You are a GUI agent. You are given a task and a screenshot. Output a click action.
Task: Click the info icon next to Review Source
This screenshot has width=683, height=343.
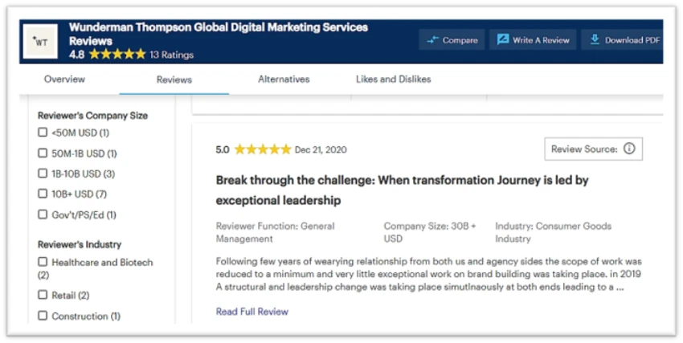coord(629,149)
